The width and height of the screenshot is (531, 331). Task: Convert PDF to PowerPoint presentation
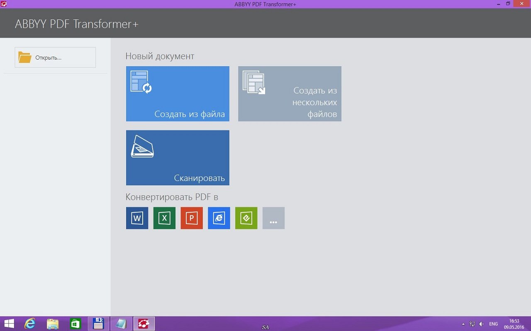[192, 218]
